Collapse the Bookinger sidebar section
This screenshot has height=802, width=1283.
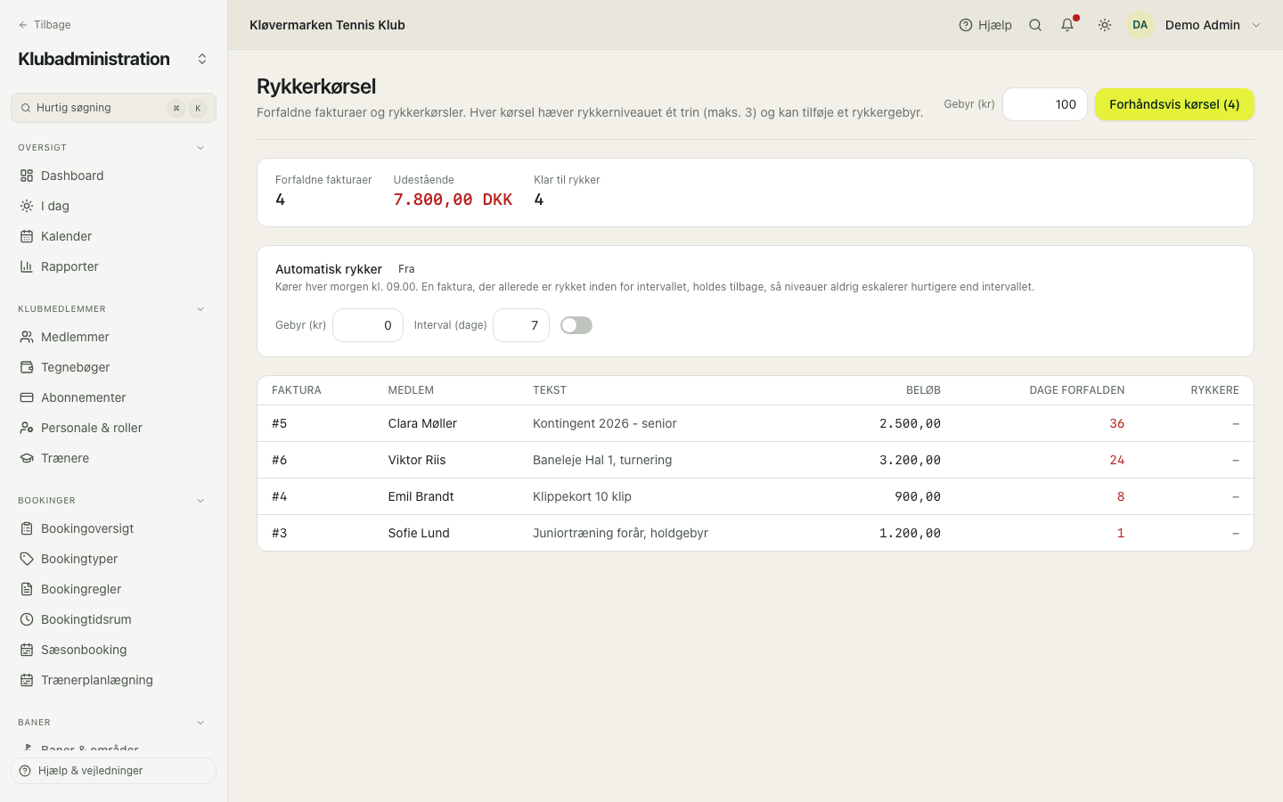(200, 501)
